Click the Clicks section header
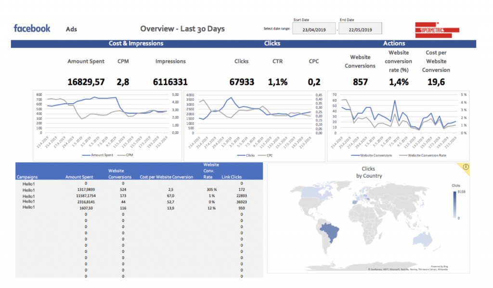Image resolution: width=493 pixels, height=288 pixels. (272, 43)
